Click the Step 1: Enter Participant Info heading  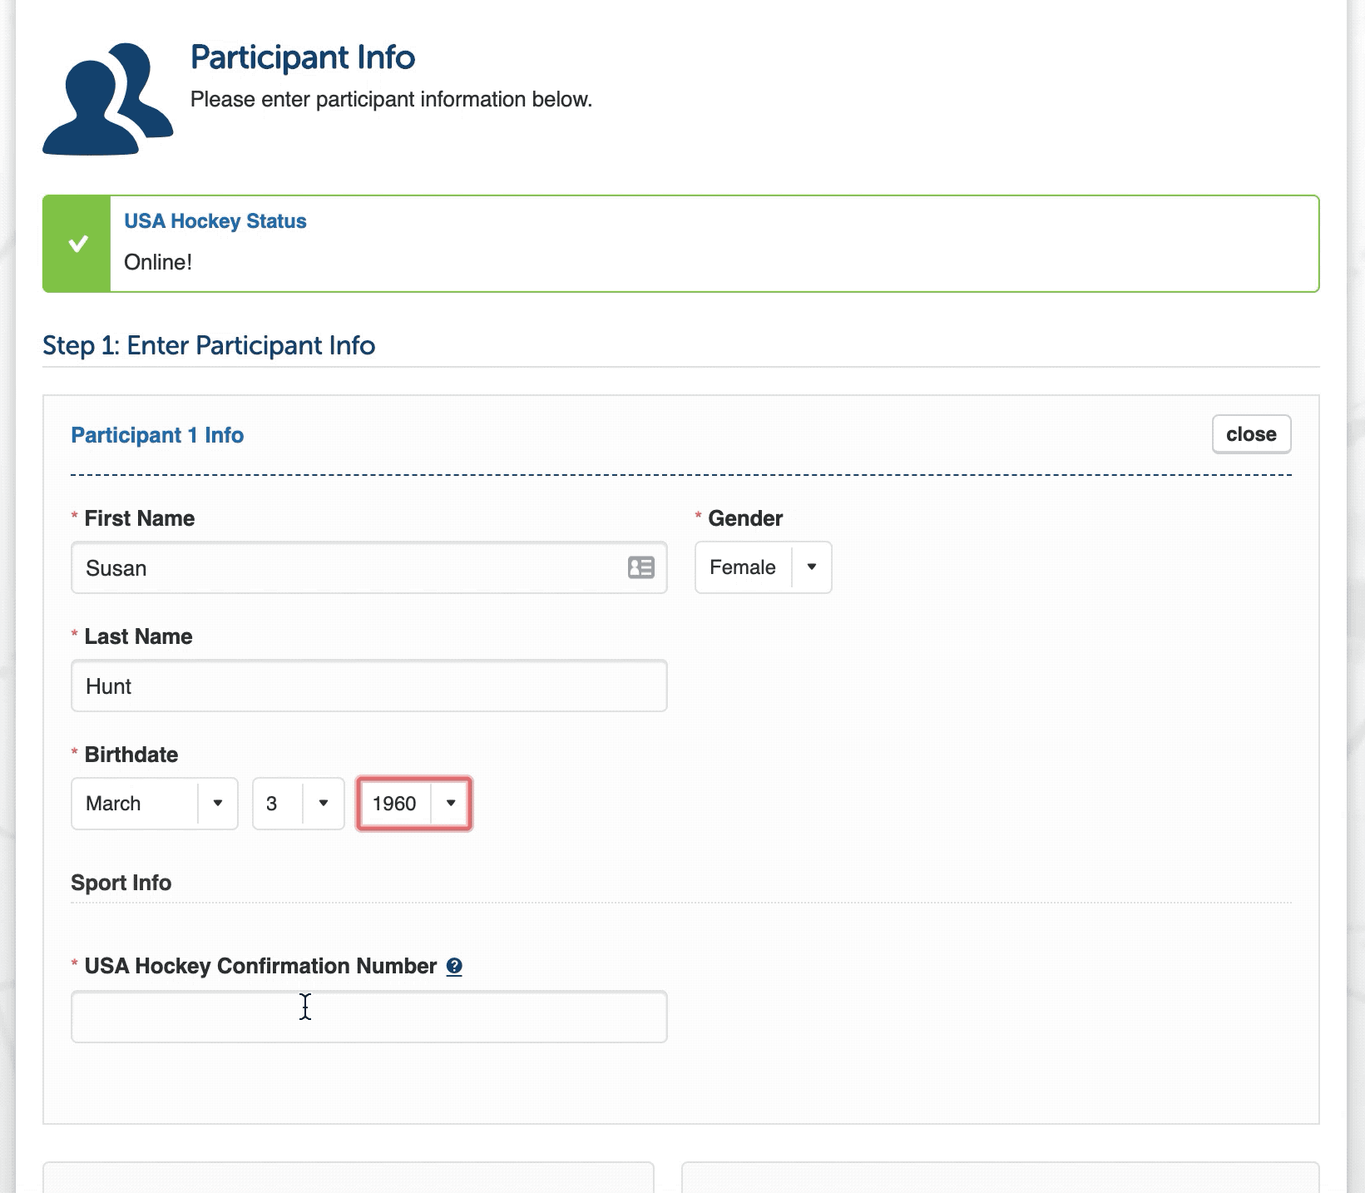[x=209, y=345]
